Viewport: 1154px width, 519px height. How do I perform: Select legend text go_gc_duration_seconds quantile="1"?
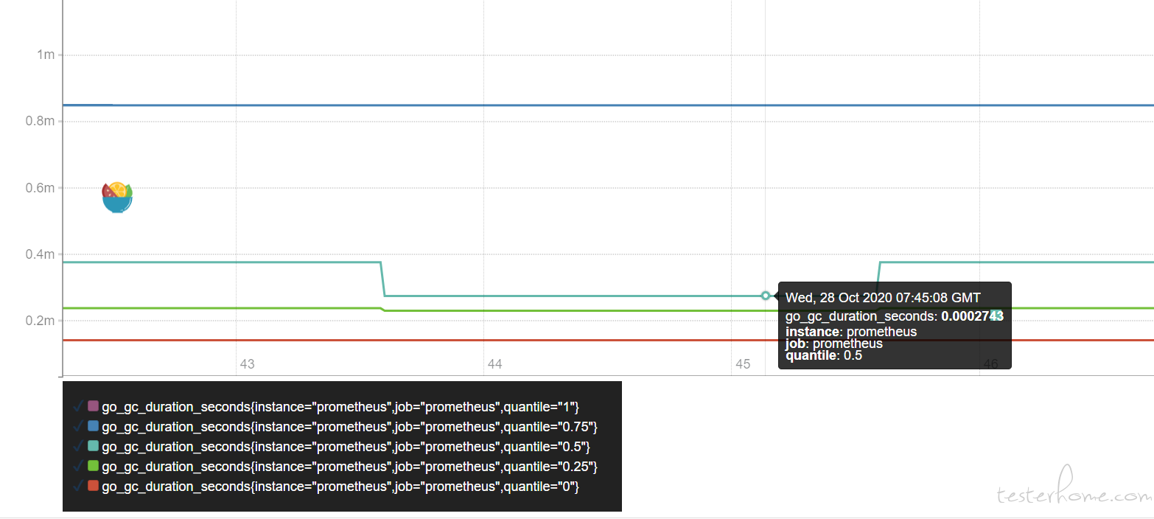340,407
